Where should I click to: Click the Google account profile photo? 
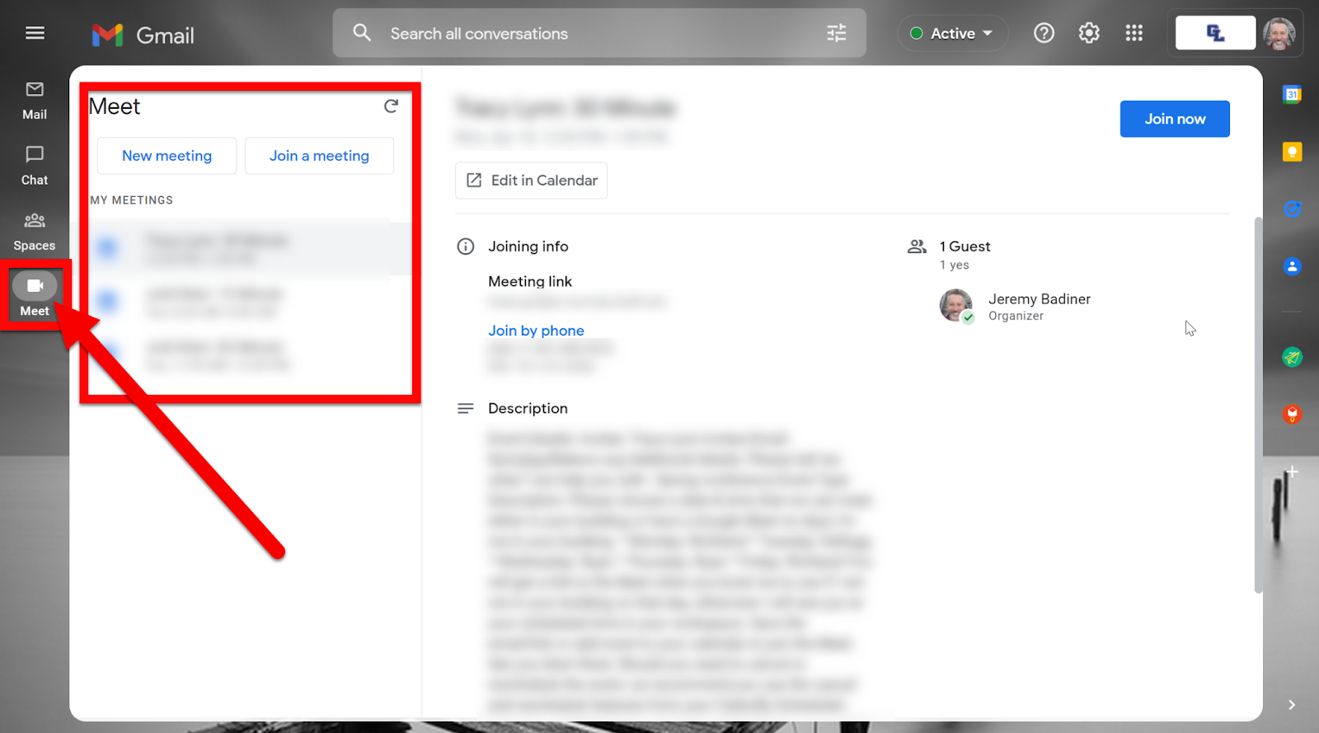[1279, 33]
